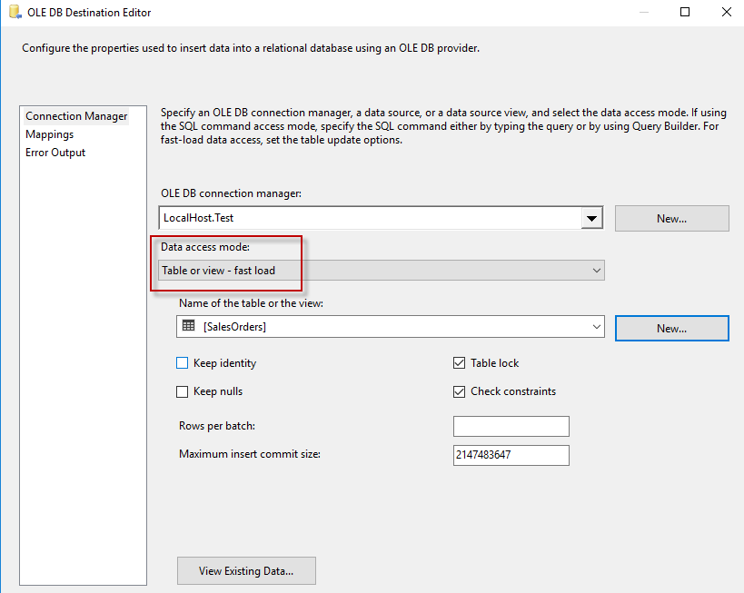Click the Rows per batch field

coord(511,427)
